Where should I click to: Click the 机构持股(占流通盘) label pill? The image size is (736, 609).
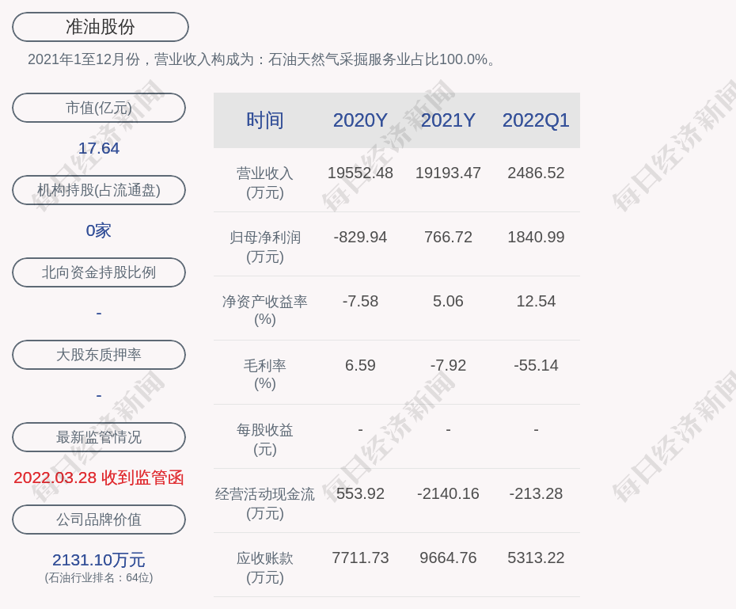(99, 190)
